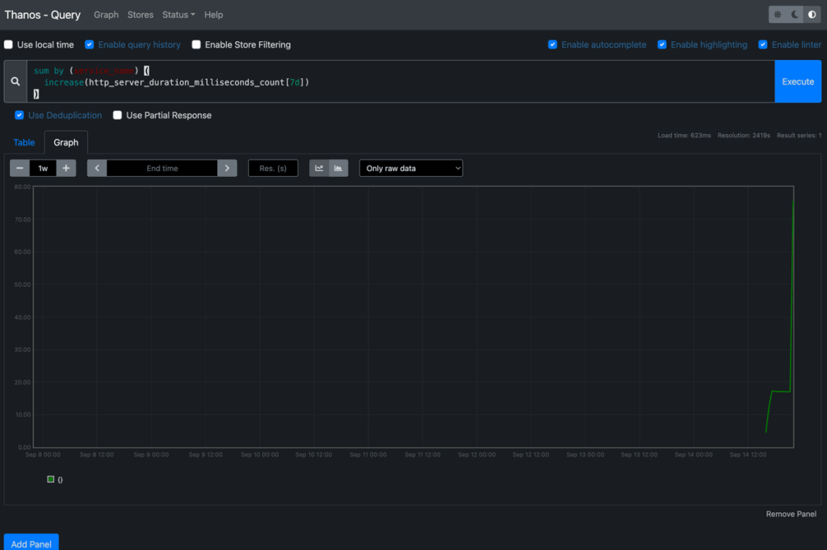Select the browser-preference contrast theme icon

[812, 15]
